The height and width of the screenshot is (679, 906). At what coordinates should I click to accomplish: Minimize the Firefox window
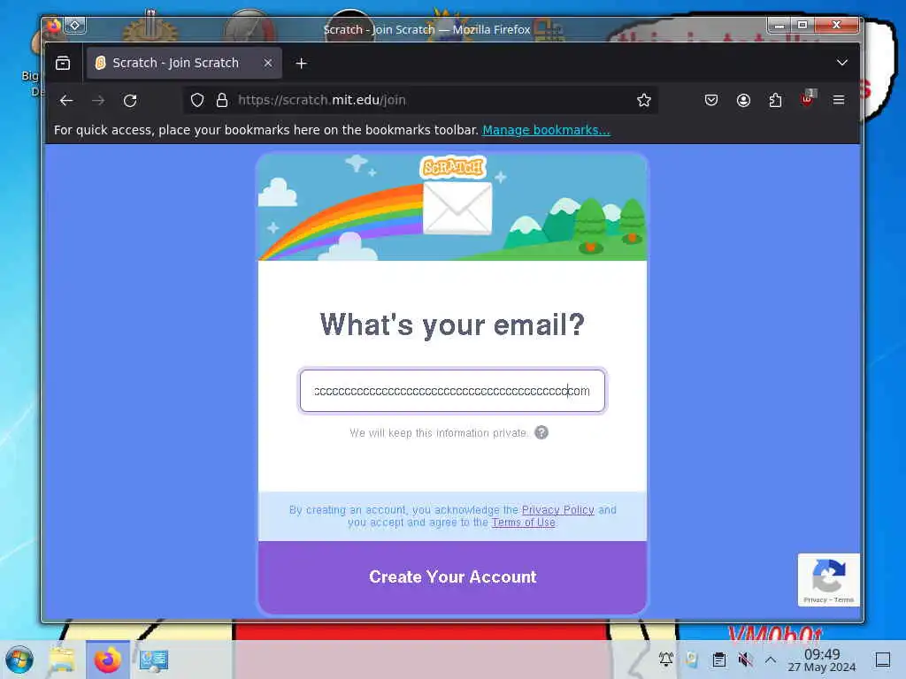click(x=779, y=25)
